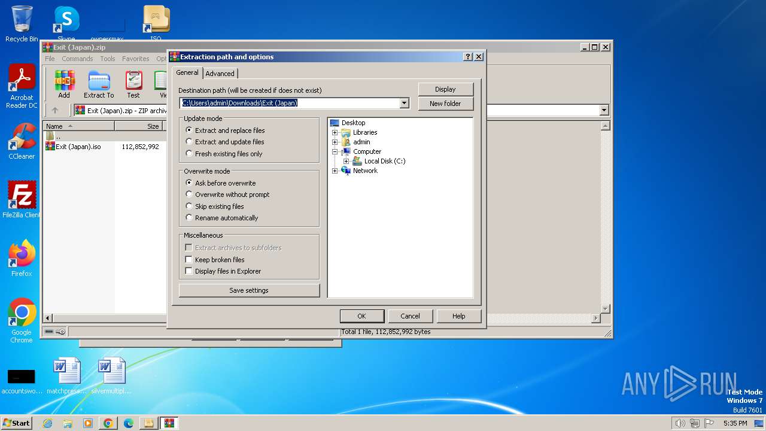The width and height of the screenshot is (766, 431).
Task: Open Acrobat Reader DC shortcut
Action: 22,86
